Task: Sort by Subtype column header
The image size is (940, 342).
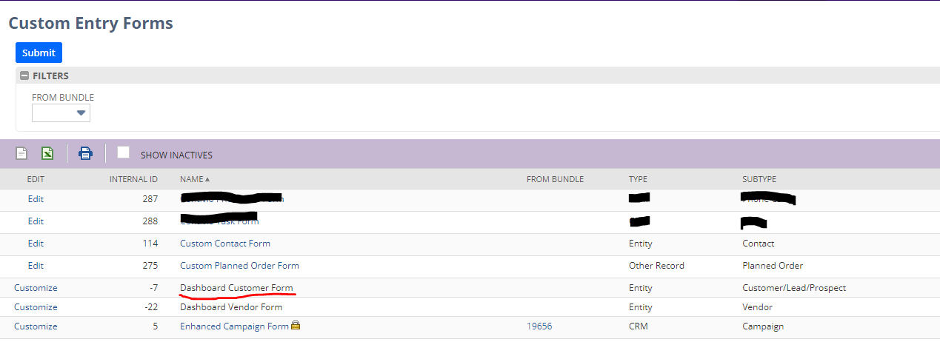Action: coord(759,179)
